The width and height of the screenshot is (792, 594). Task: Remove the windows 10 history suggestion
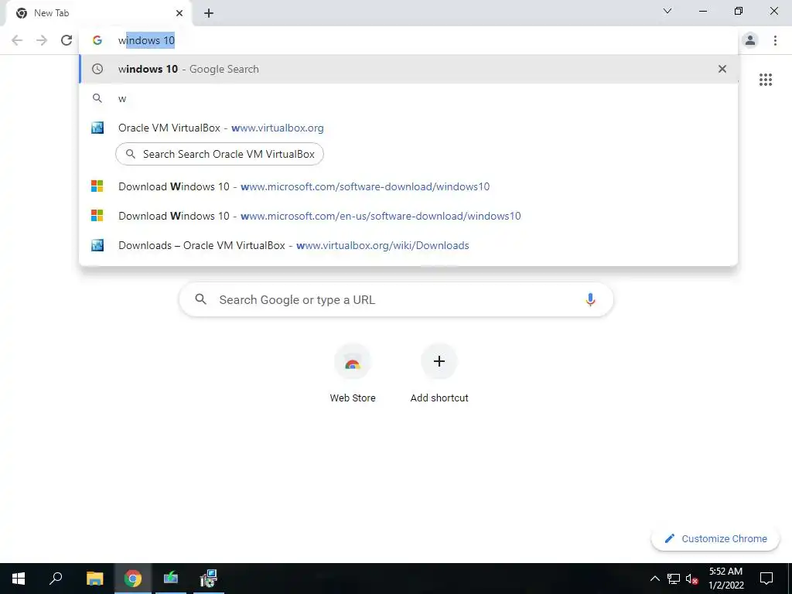pyautogui.click(x=722, y=69)
